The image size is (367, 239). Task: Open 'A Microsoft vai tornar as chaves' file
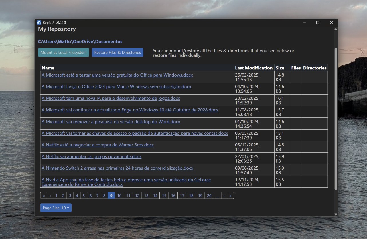tap(135, 133)
